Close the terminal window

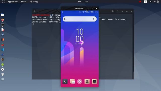(131, 11)
